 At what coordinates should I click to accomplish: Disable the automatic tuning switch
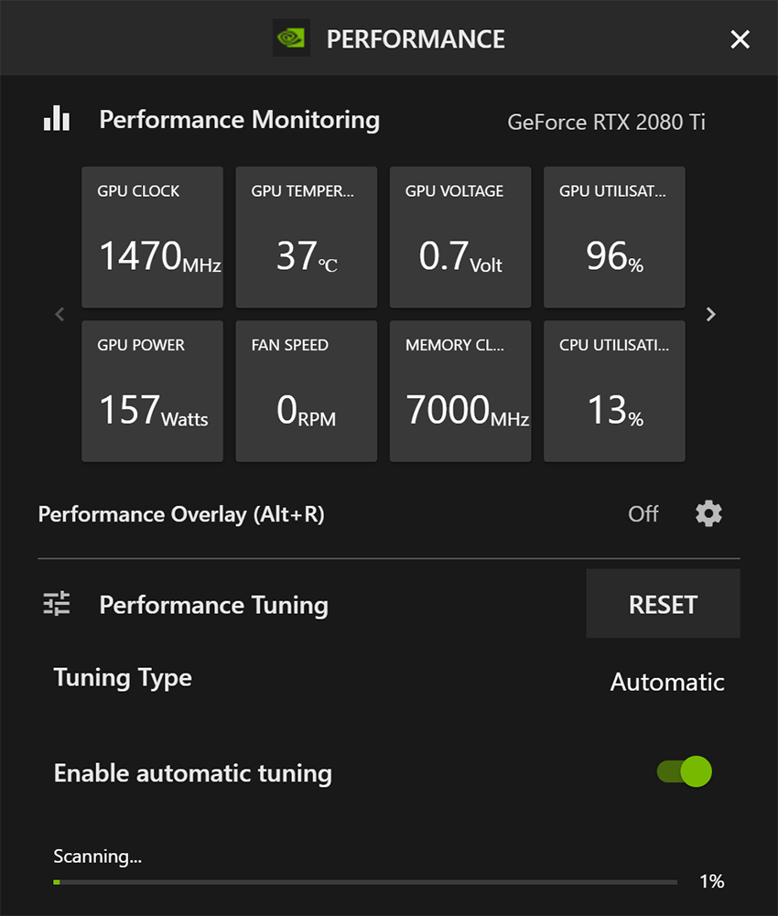(685, 771)
